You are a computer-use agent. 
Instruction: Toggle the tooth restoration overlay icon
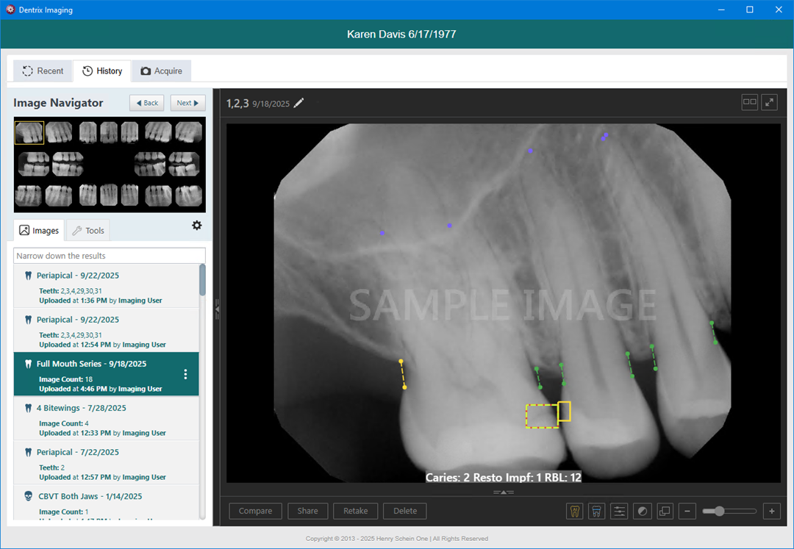(597, 511)
